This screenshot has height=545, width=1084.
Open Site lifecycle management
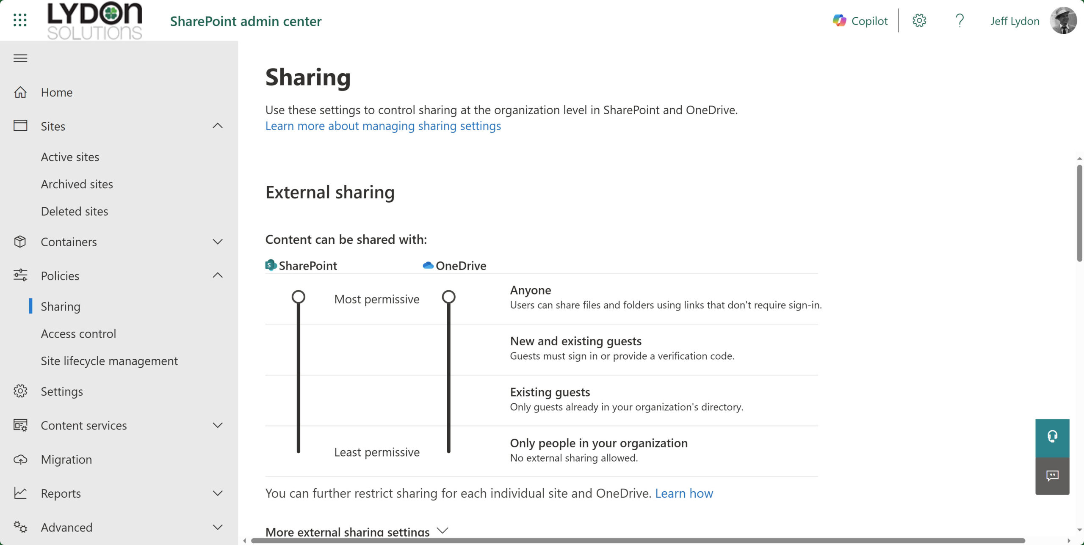click(109, 361)
